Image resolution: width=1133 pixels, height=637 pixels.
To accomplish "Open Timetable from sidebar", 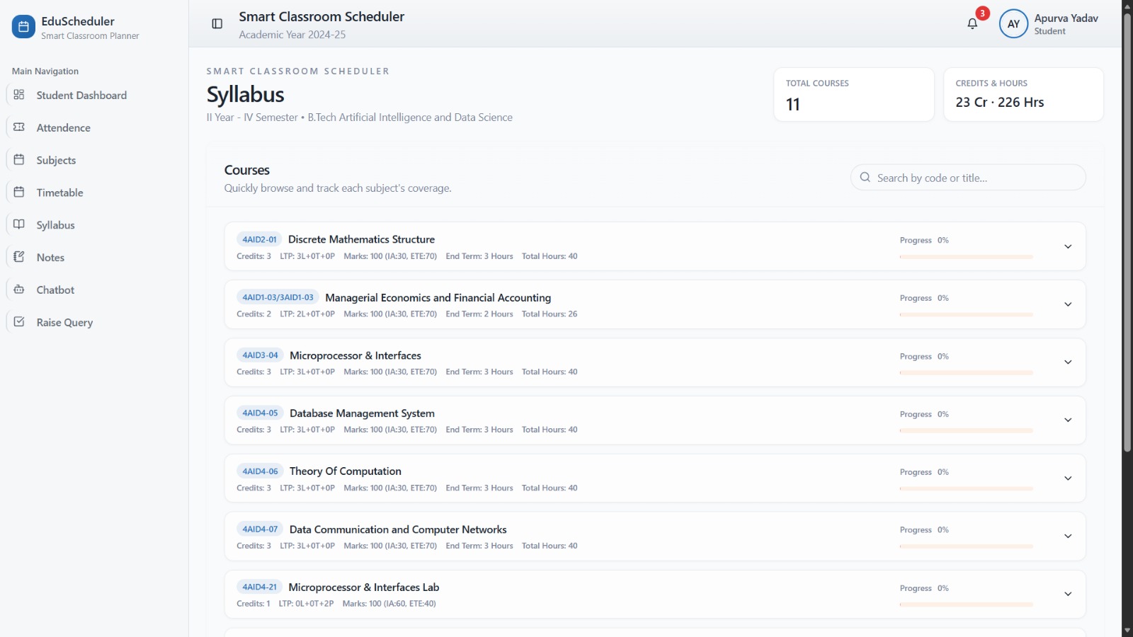I will coord(94,193).
